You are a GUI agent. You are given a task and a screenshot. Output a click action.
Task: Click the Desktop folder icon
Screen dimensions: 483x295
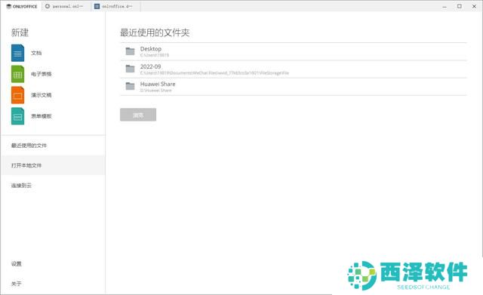(131, 51)
